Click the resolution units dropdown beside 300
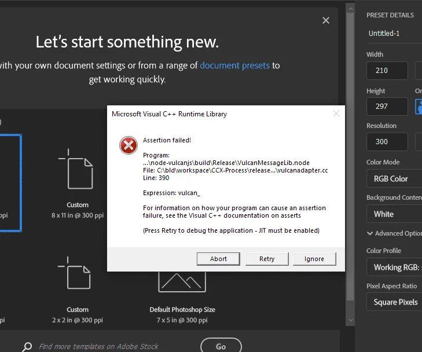Screen dimensions: 422x352 419,142
